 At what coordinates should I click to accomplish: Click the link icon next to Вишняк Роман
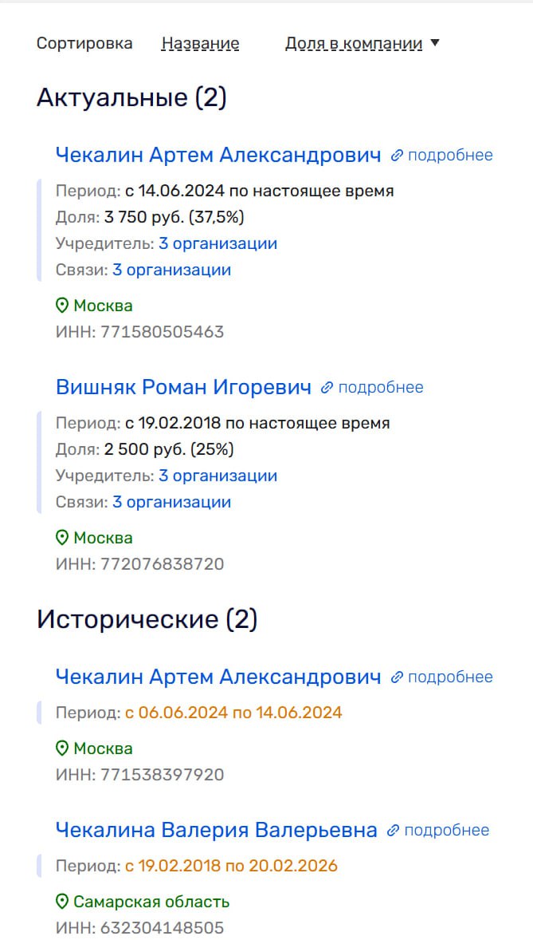327,388
